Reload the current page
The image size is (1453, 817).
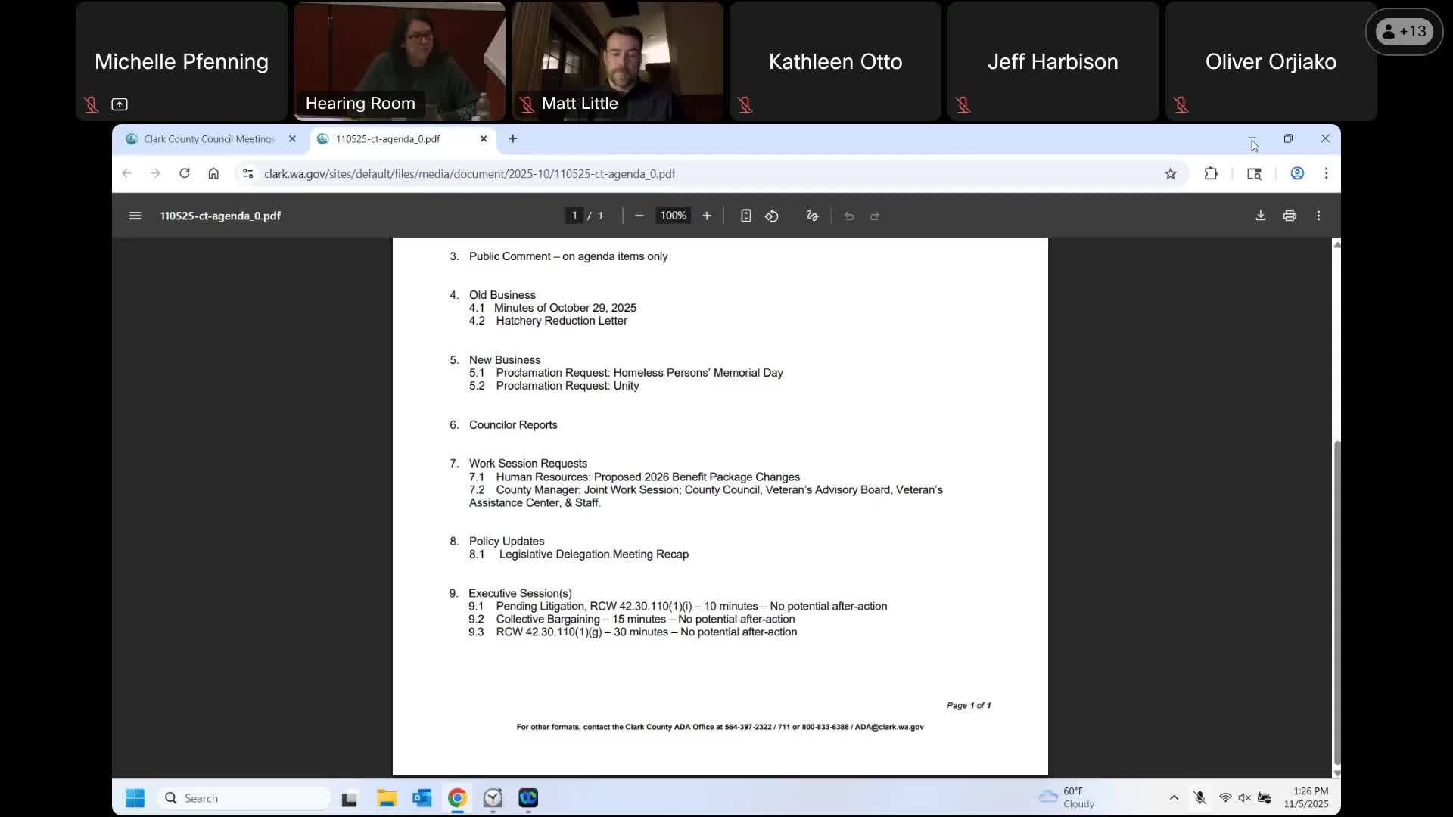click(184, 173)
